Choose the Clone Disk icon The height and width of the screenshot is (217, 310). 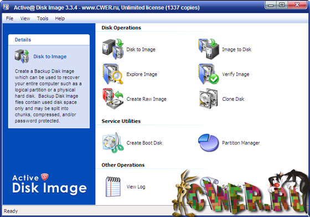(x=209, y=99)
